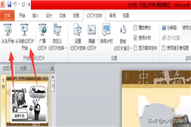This screenshot has width=191, height=127.
Task: Close the slides pane with X button
Action: [x=52, y=68]
